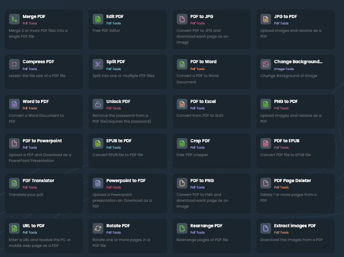The height and width of the screenshot is (257, 344).
Task: Click the Edit PDF document icon
Action: (98, 19)
